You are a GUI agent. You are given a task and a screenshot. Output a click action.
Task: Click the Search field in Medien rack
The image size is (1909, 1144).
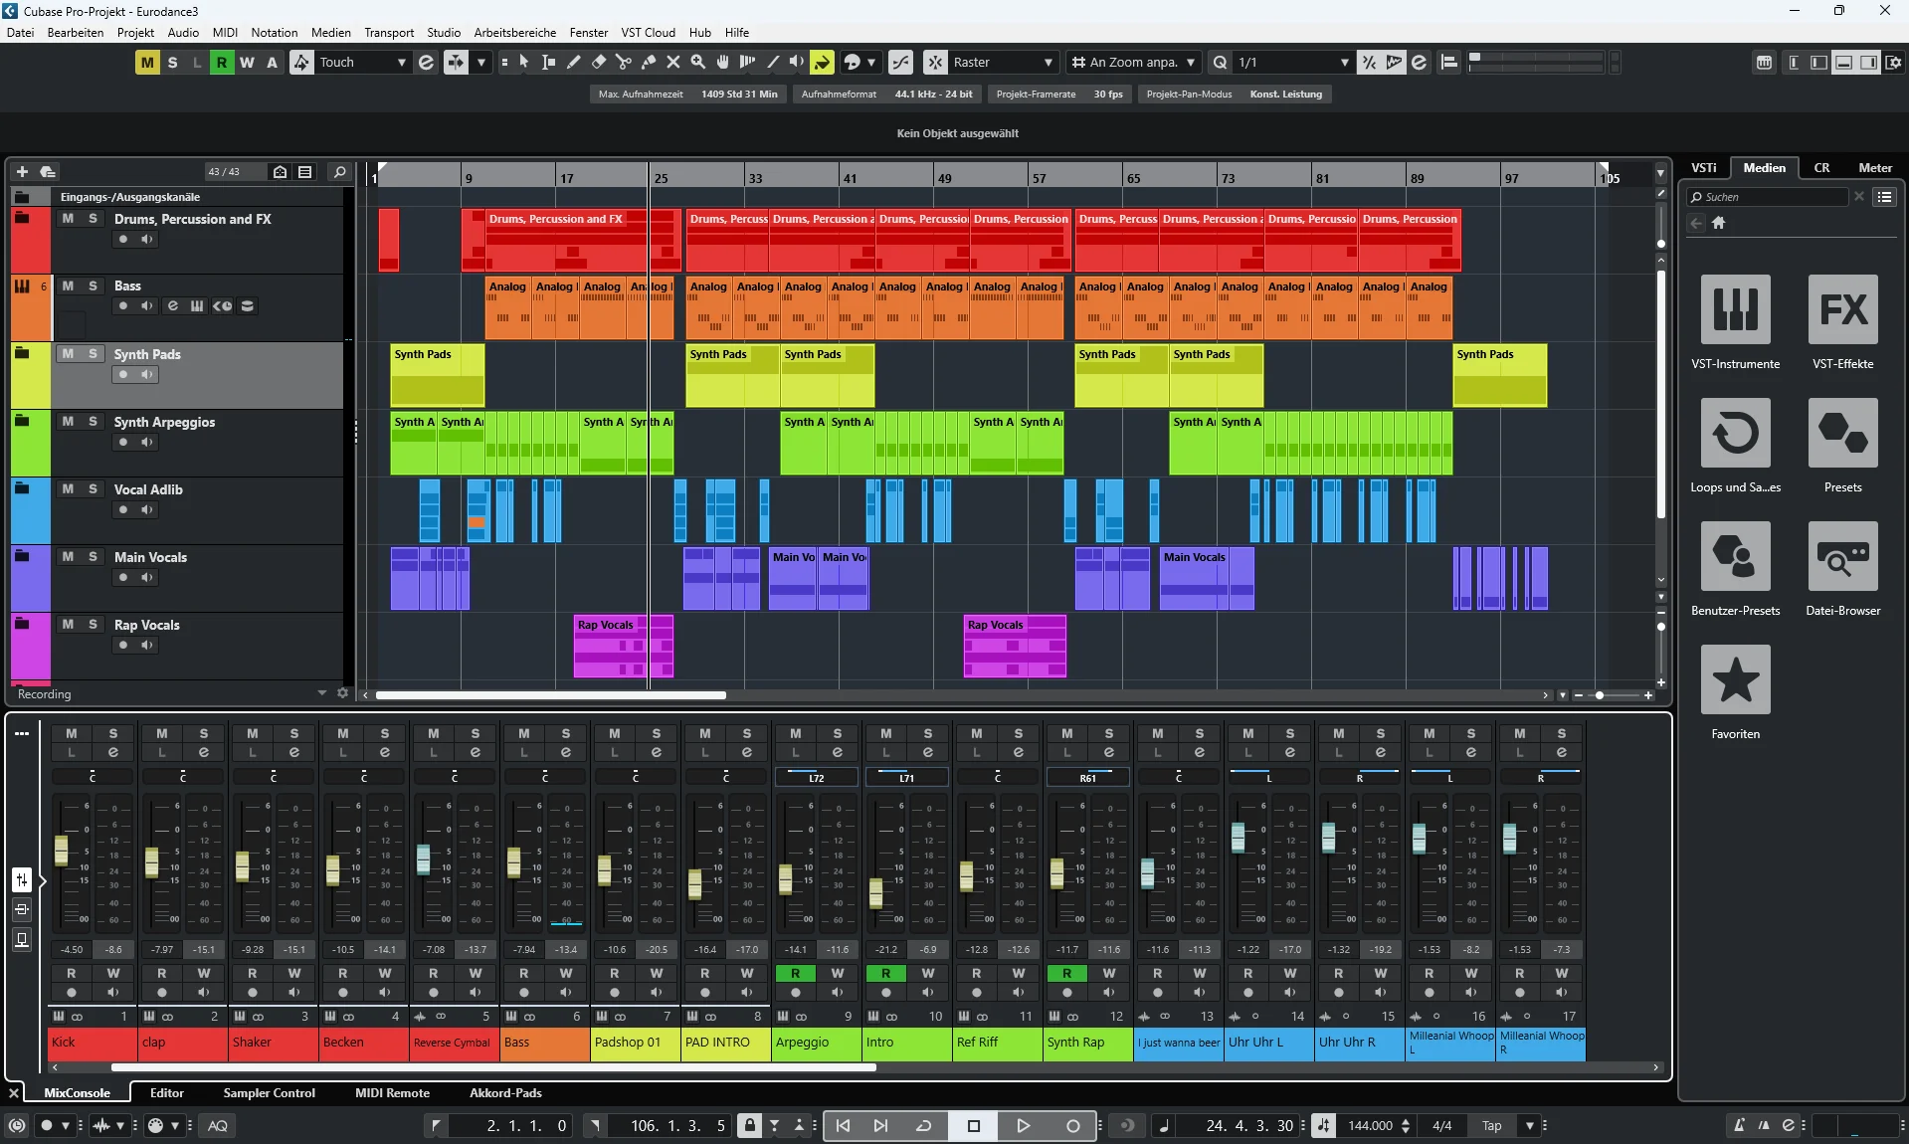click(1767, 197)
